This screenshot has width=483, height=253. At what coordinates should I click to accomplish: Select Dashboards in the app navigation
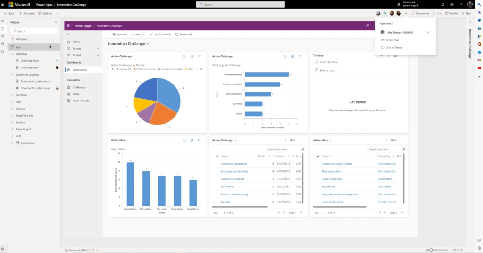[x=79, y=70]
